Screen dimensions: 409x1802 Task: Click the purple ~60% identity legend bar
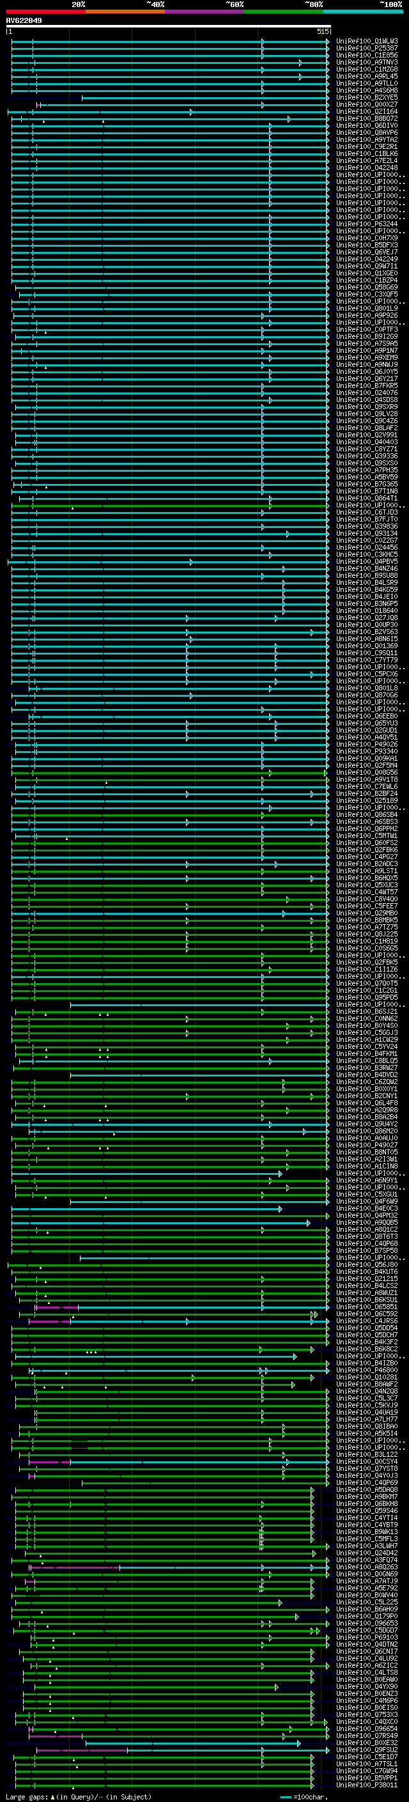[205, 12]
